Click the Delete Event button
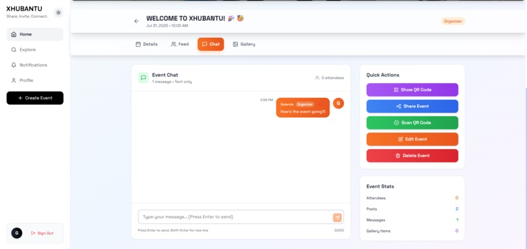The image size is (527, 249). click(412, 156)
